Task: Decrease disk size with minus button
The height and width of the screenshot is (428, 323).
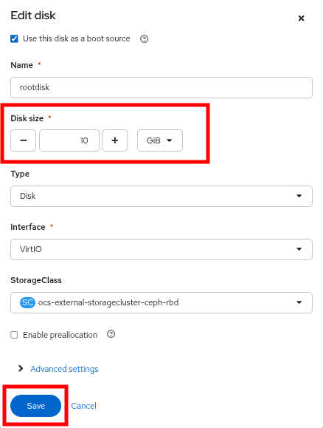Action: (x=23, y=140)
